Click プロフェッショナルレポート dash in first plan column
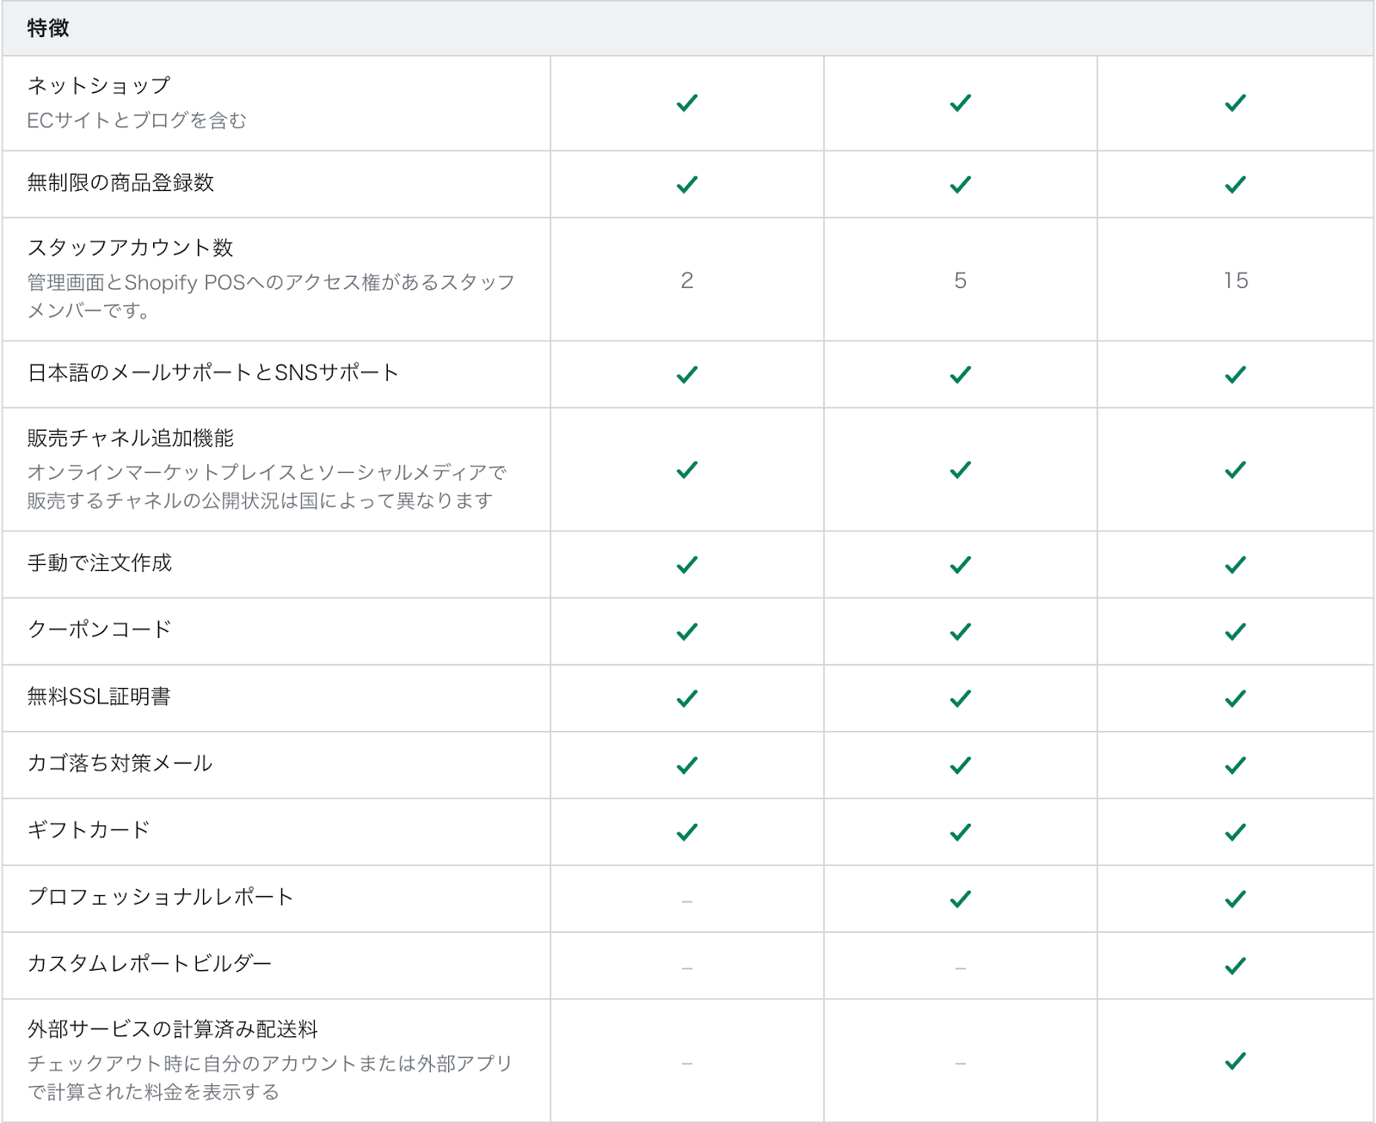This screenshot has width=1376, height=1123. (x=687, y=901)
